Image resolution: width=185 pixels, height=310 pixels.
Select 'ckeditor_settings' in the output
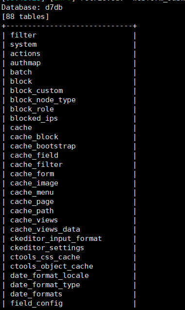click(47, 248)
